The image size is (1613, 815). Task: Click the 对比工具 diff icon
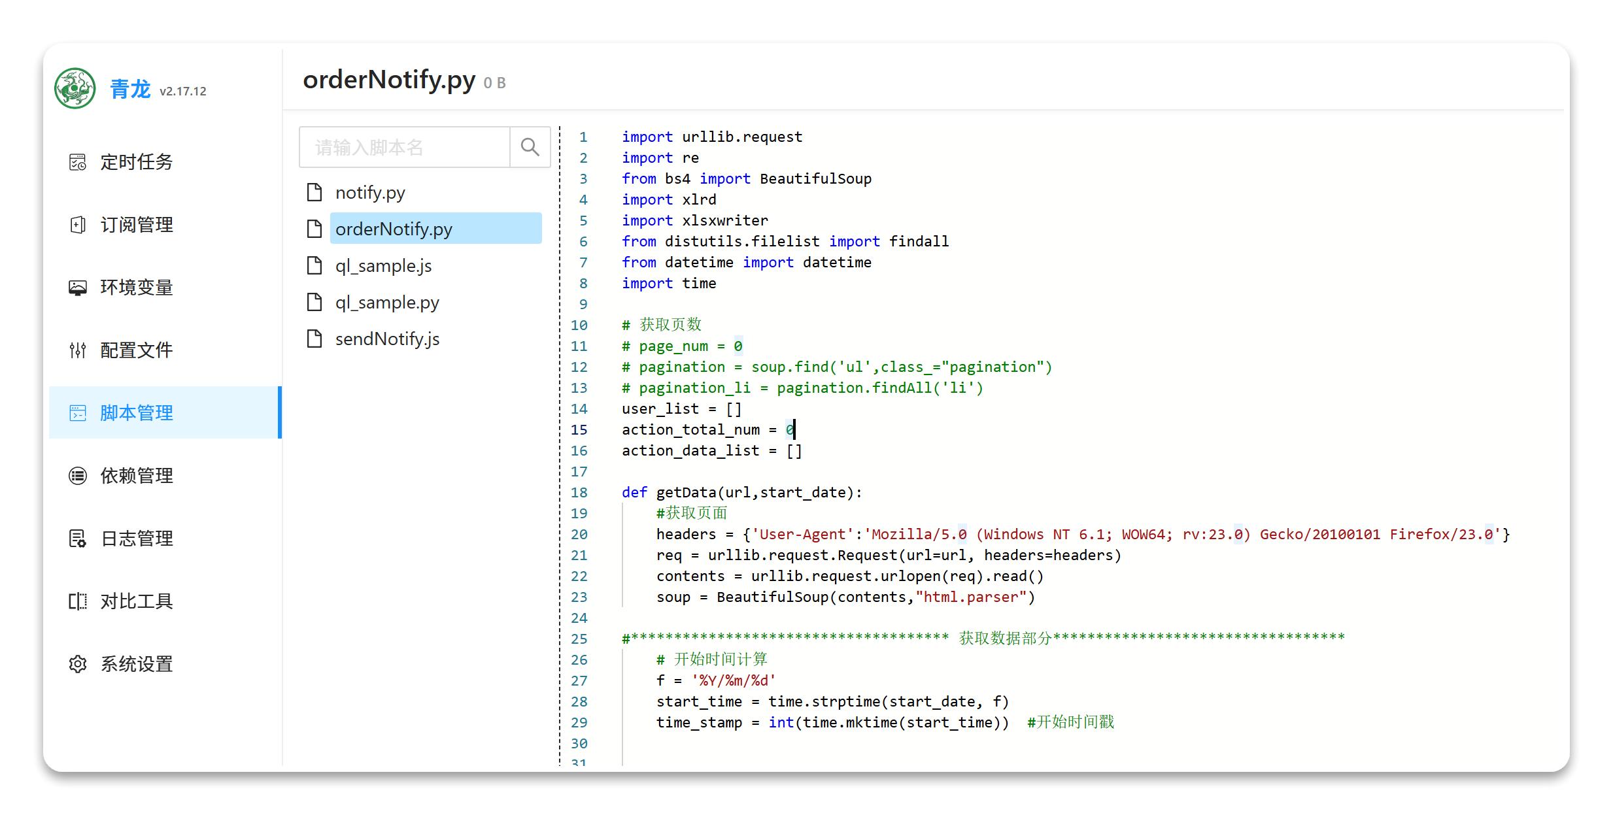point(78,601)
